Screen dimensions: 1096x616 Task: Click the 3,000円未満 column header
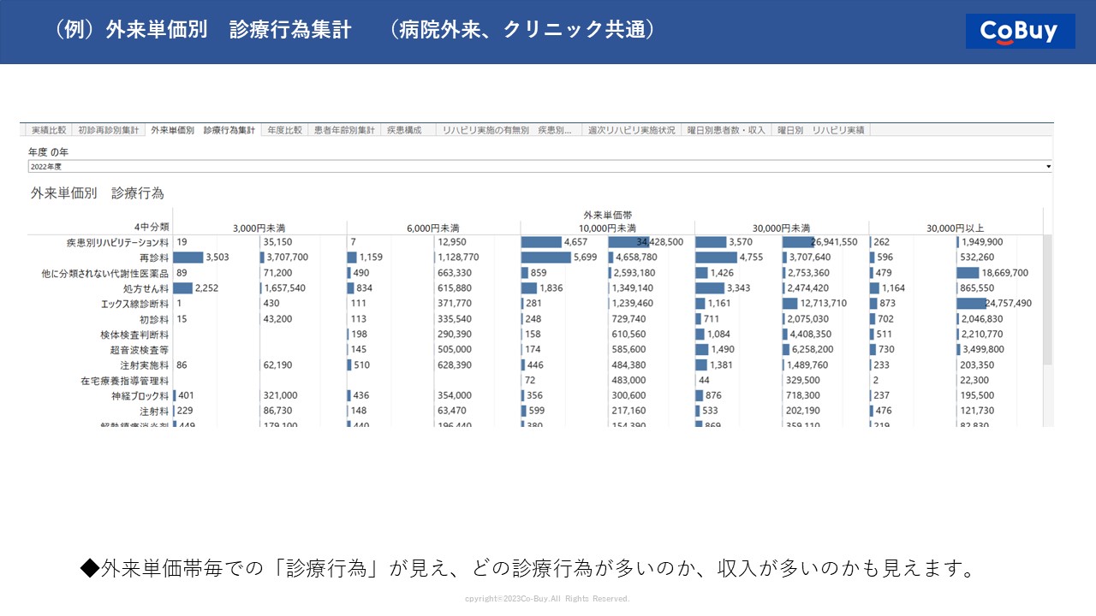tap(259, 228)
